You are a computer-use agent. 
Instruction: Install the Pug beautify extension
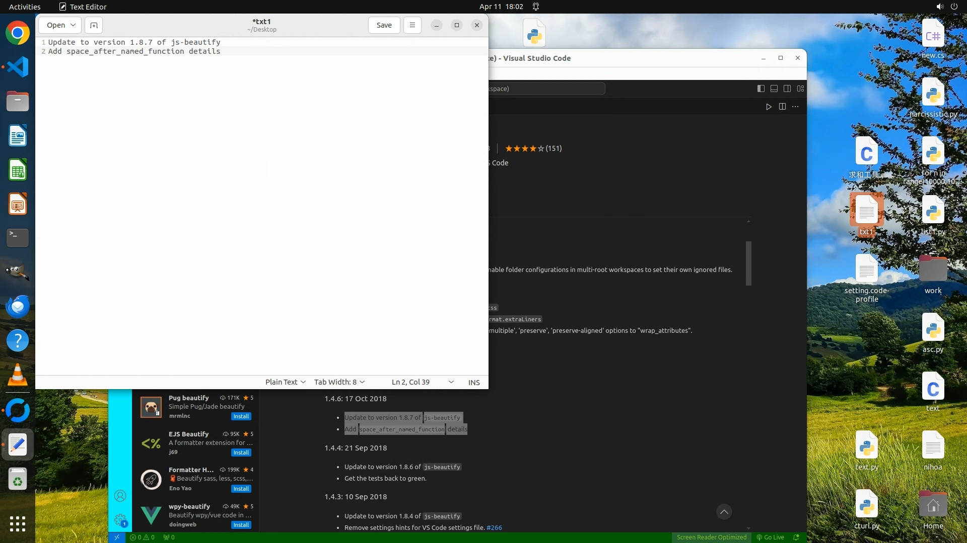click(x=241, y=416)
